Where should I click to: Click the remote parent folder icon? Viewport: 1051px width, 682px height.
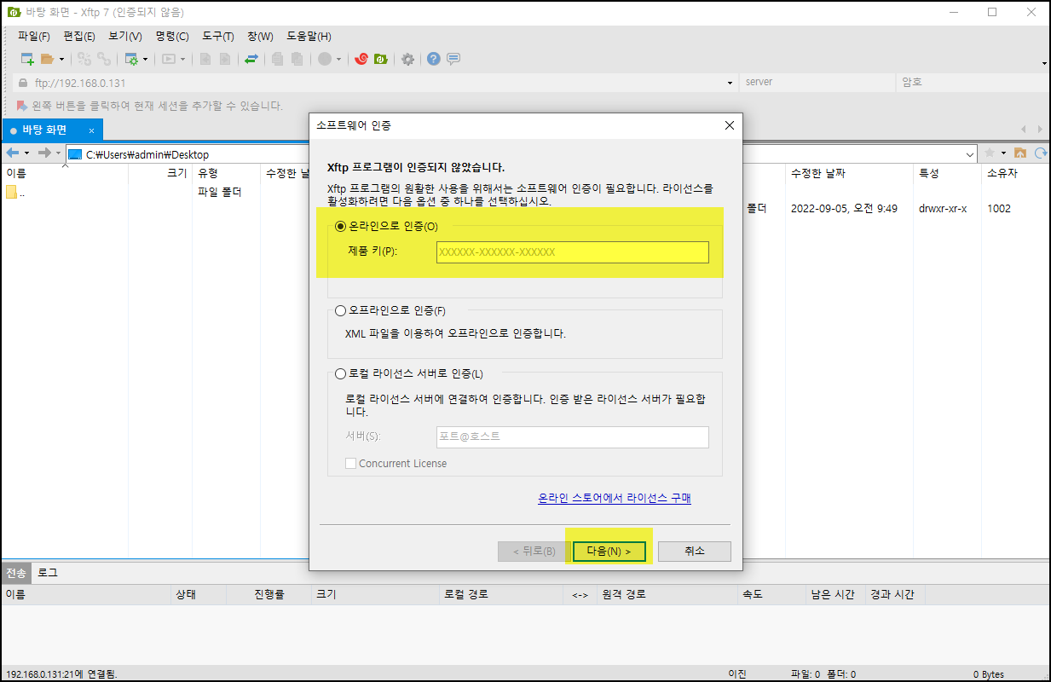[1019, 153]
